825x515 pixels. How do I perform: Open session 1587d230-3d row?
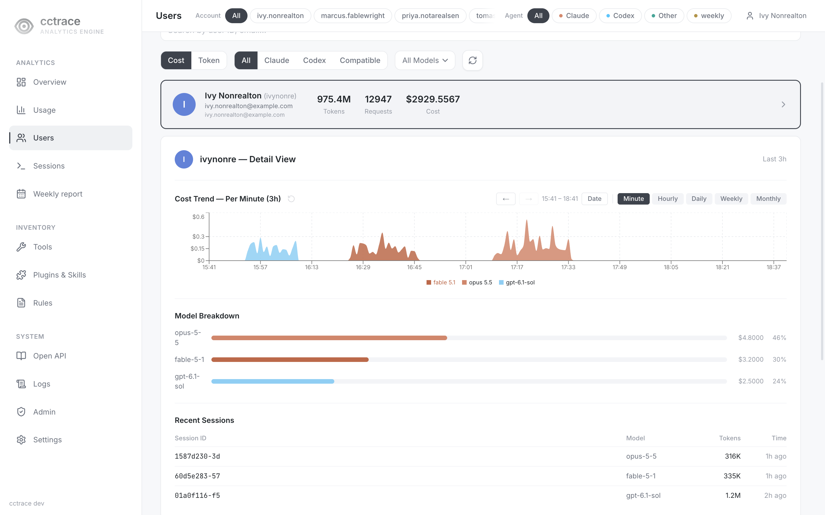pyautogui.click(x=480, y=456)
